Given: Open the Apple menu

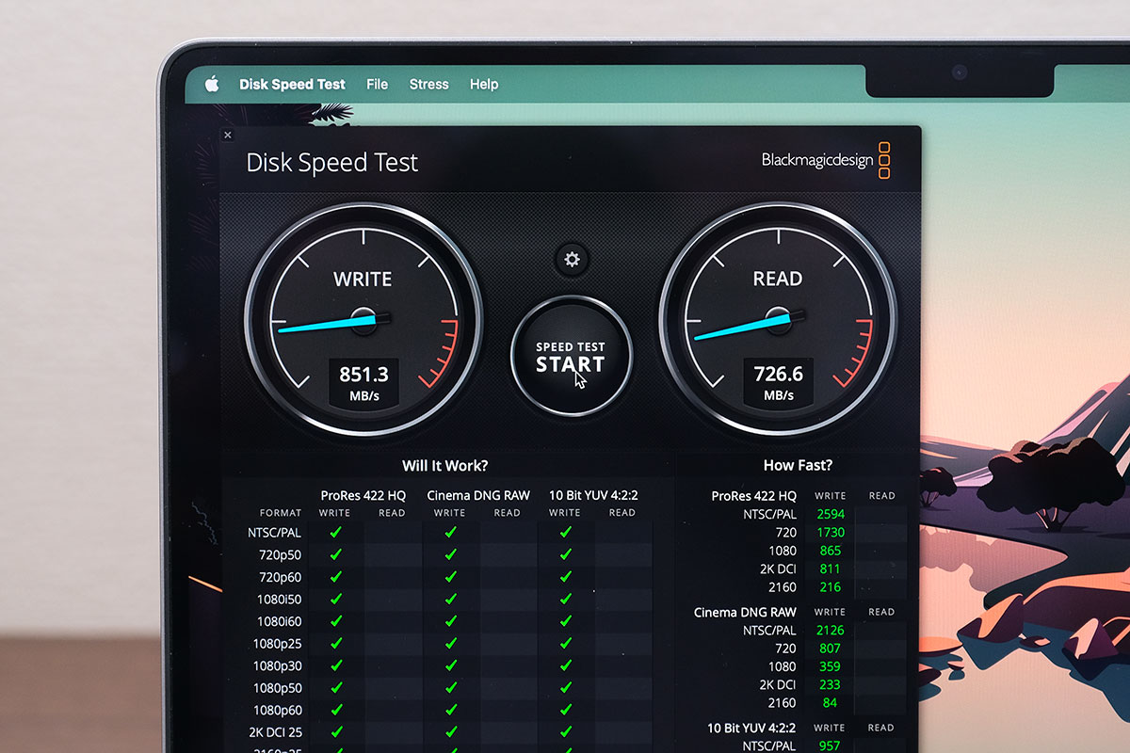Looking at the screenshot, I should pos(212,84).
